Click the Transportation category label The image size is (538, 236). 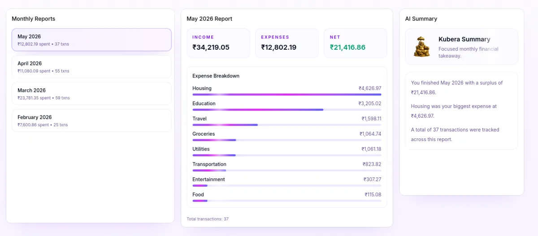point(209,164)
